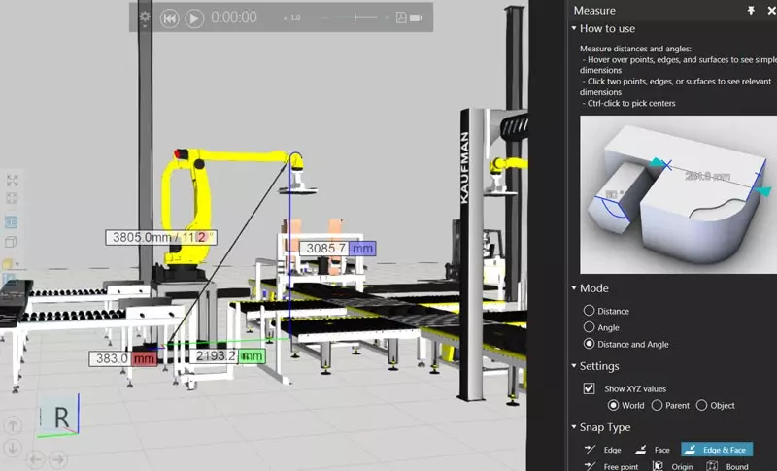
Task: Select Edge snap type
Action: pyautogui.click(x=602, y=450)
